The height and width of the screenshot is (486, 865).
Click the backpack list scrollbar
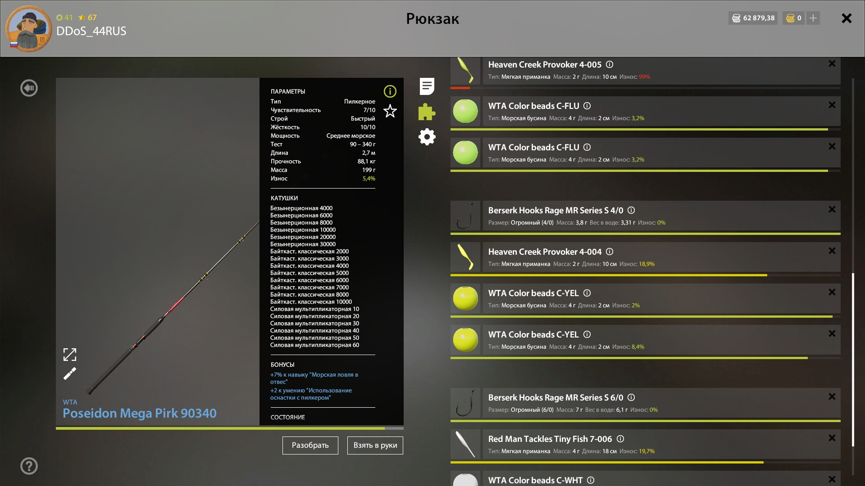click(853, 360)
